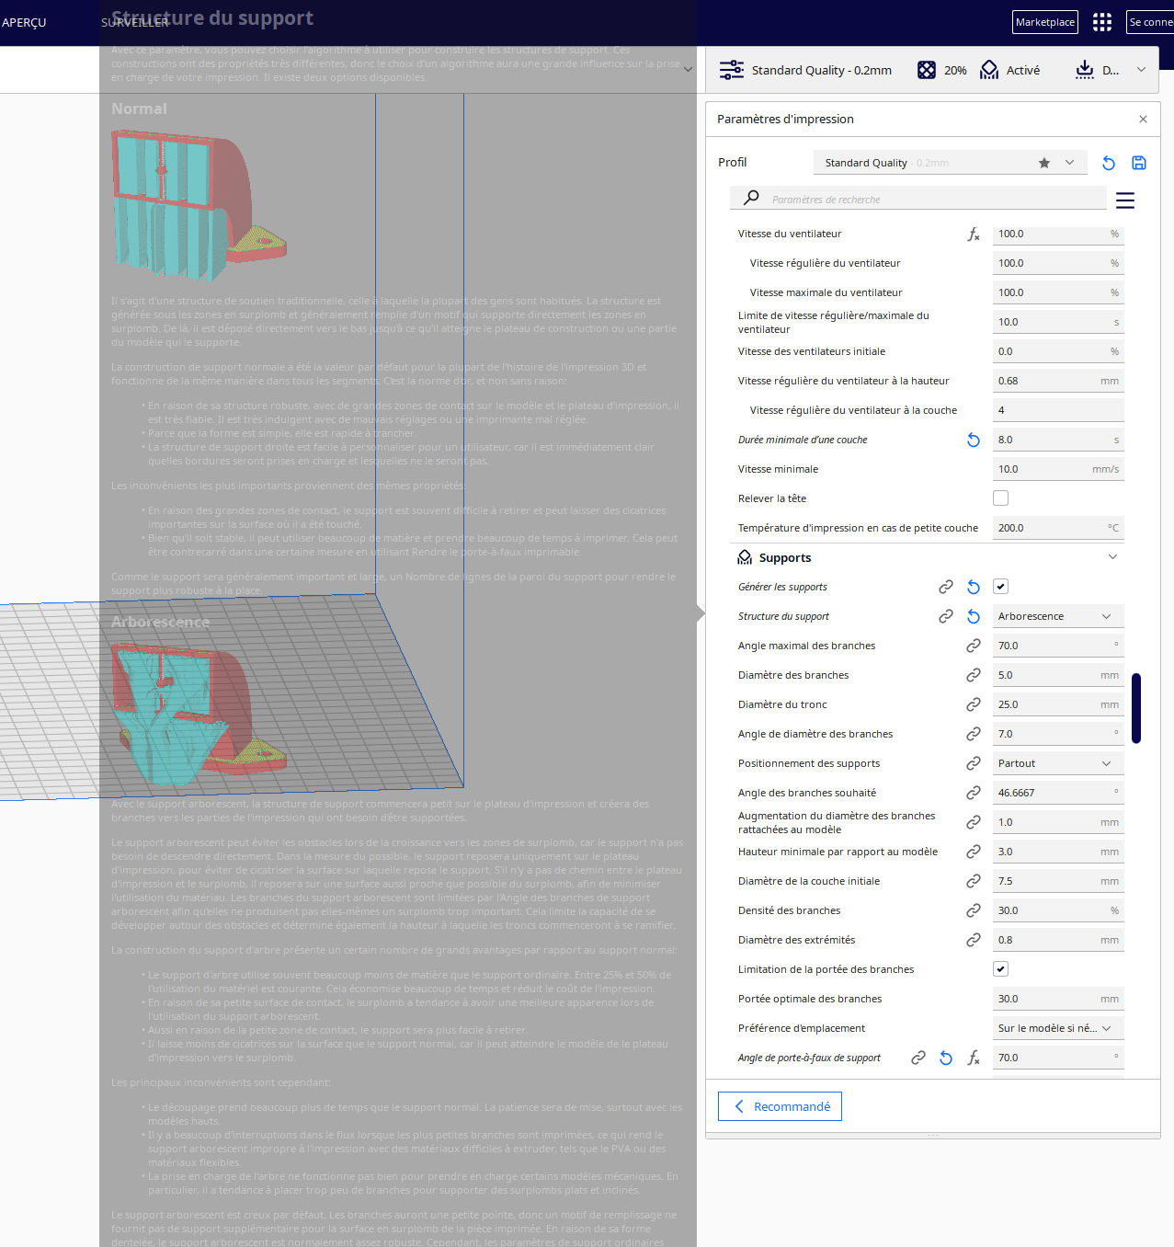Open the settings visibility hamburger menu
Image resolution: width=1174 pixels, height=1247 pixels.
click(x=1125, y=200)
